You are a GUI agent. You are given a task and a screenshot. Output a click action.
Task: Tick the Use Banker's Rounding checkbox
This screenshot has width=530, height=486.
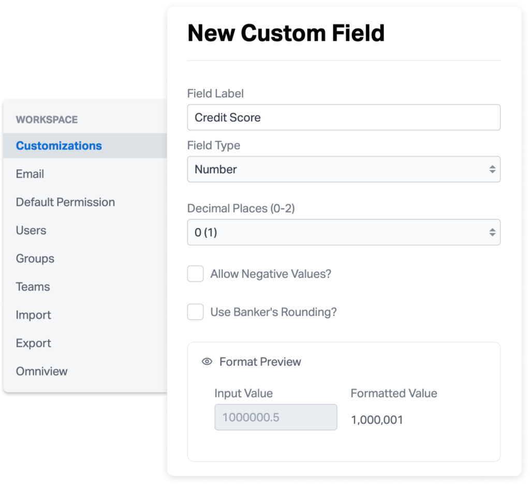pos(195,312)
